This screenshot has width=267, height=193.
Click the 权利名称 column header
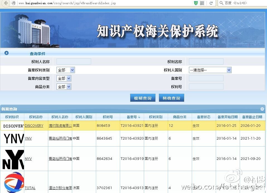point(36,117)
